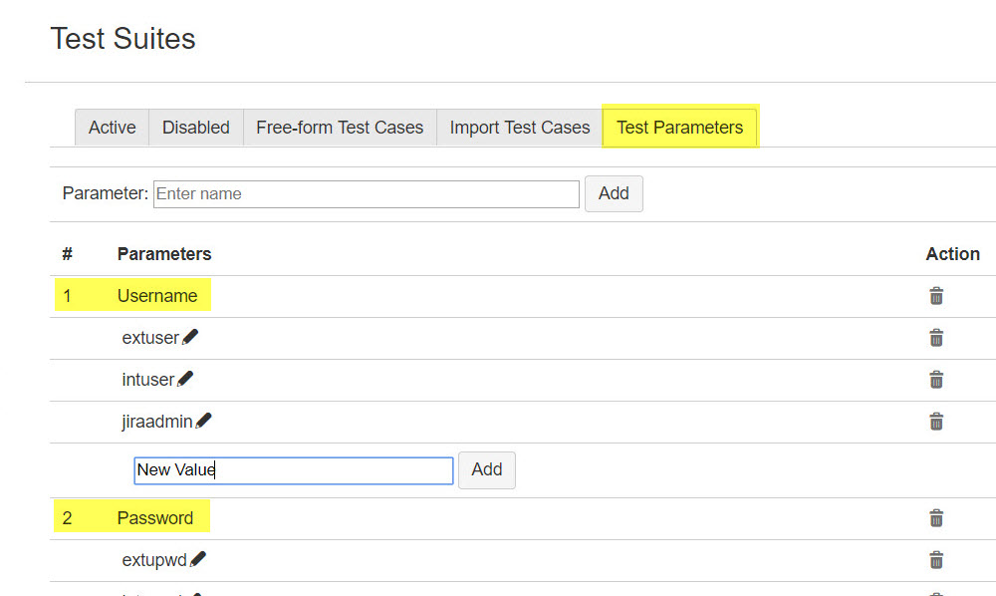Click Add button beside Parameter name field
Screen dimensions: 996x596
[614, 193]
